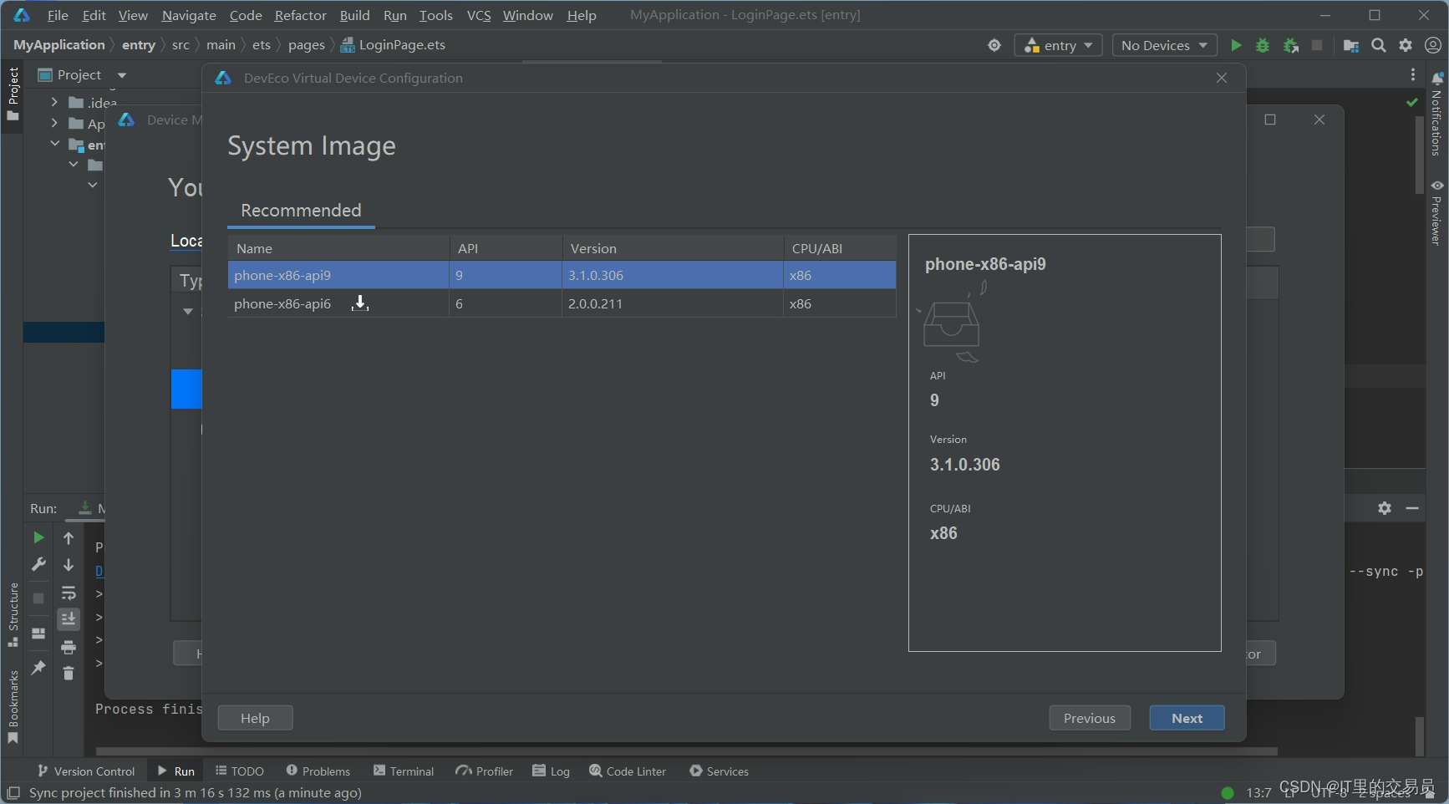Open IDE settings gear in top toolbar
The image size is (1449, 804).
[x=1406, y=45]
